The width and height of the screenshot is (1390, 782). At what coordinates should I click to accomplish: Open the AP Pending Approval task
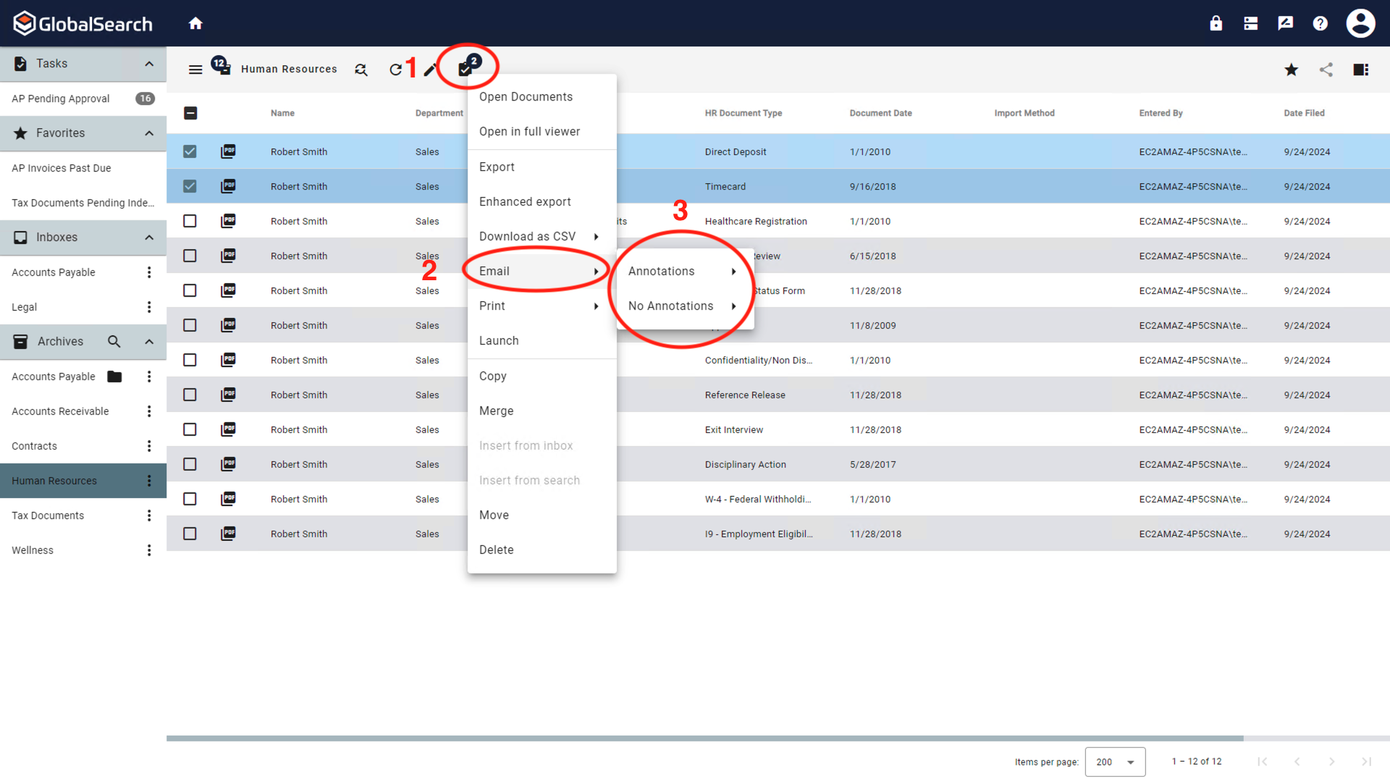(61, 98)
